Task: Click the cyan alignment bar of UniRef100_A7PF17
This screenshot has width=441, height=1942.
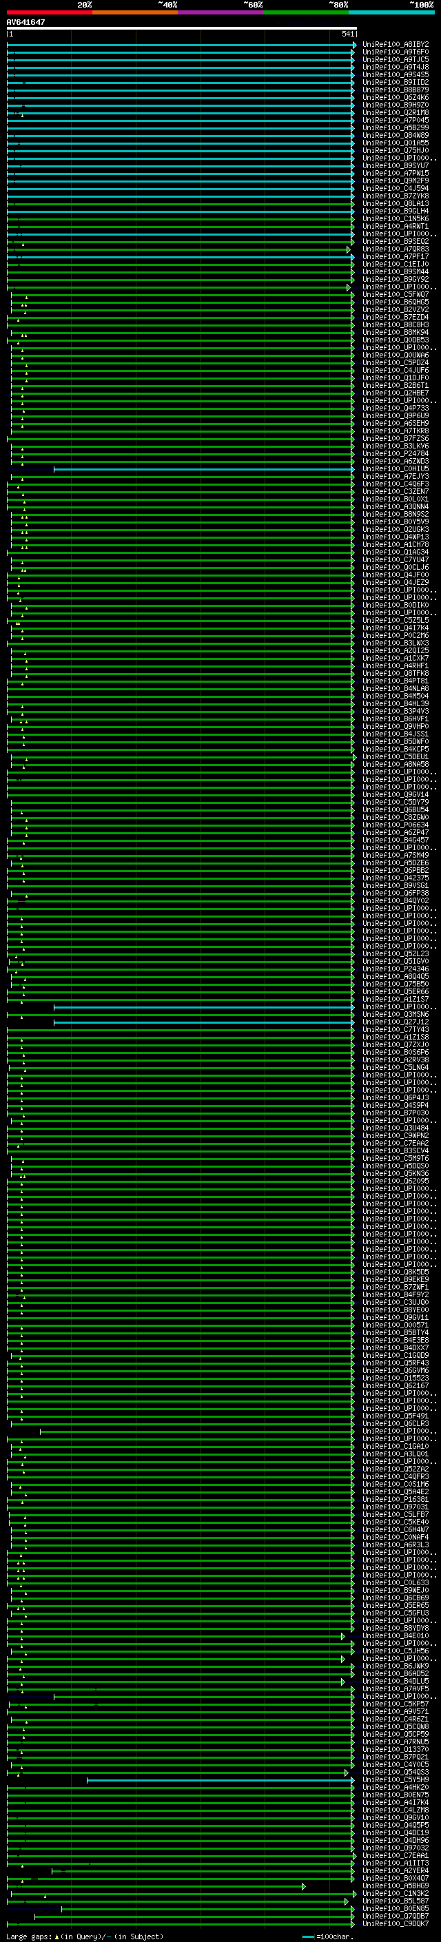Action: (x=180, y=257)
